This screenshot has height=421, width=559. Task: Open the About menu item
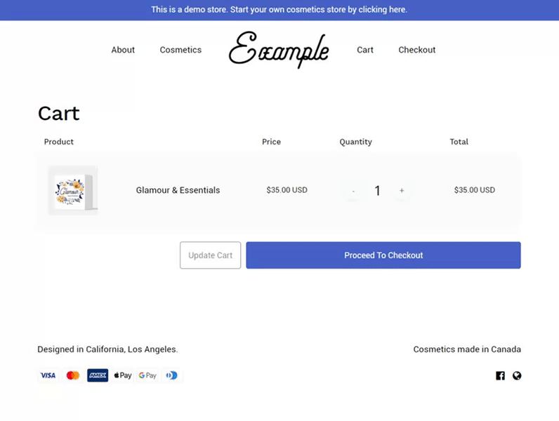123,50
